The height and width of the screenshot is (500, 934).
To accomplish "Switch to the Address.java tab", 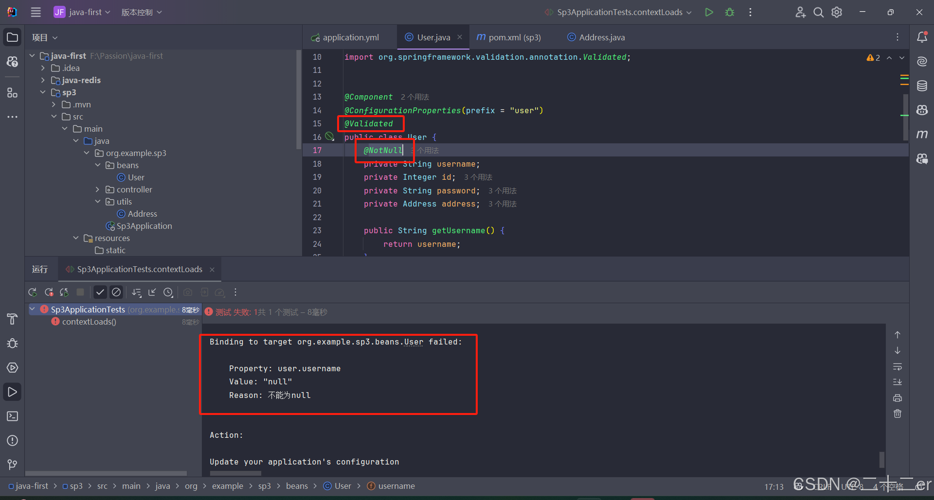I will coord(596,37).
